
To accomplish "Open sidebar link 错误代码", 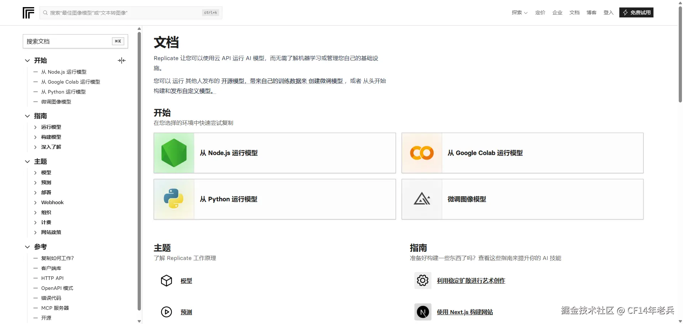I will click(51, 298).
